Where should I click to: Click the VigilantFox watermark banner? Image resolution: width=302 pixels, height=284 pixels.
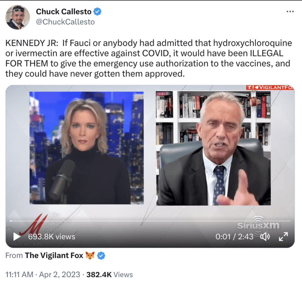270,87
